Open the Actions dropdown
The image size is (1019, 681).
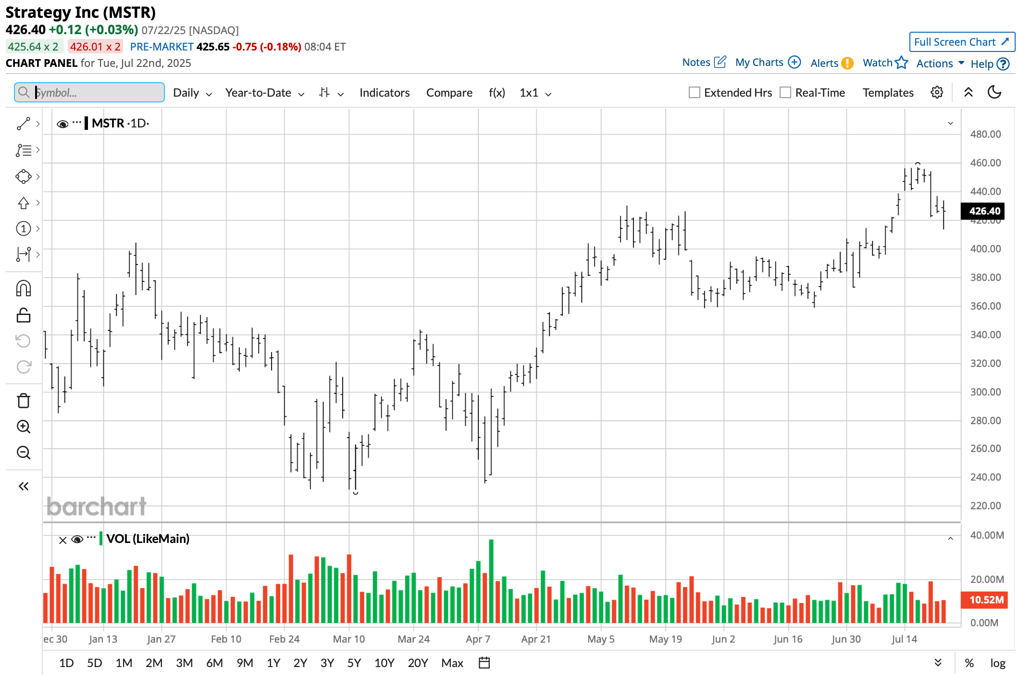[940, 63]
